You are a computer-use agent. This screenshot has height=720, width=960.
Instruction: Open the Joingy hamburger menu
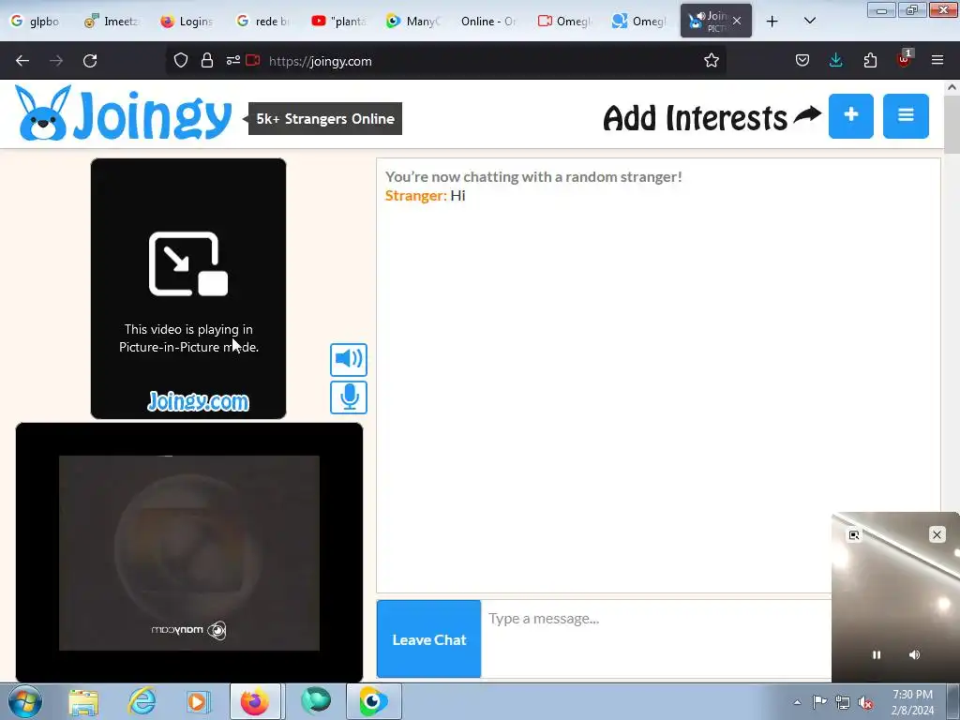coord(907,115)
